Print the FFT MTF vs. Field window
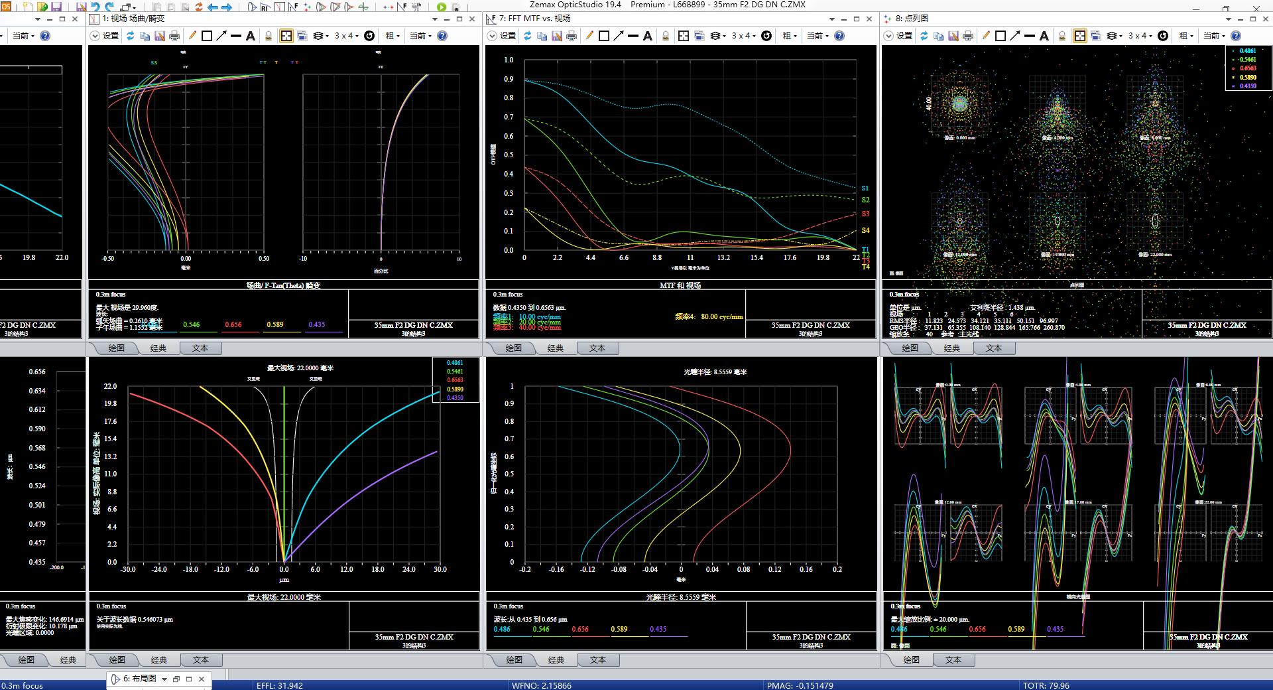Screen dimensions: 1273x690 pyautogui.click(x=572, y=36)
